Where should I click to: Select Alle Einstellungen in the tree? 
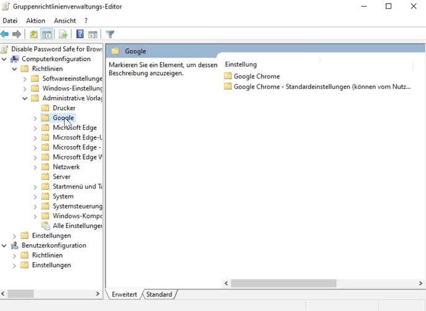pyautogui.click(x=77, y=226)
